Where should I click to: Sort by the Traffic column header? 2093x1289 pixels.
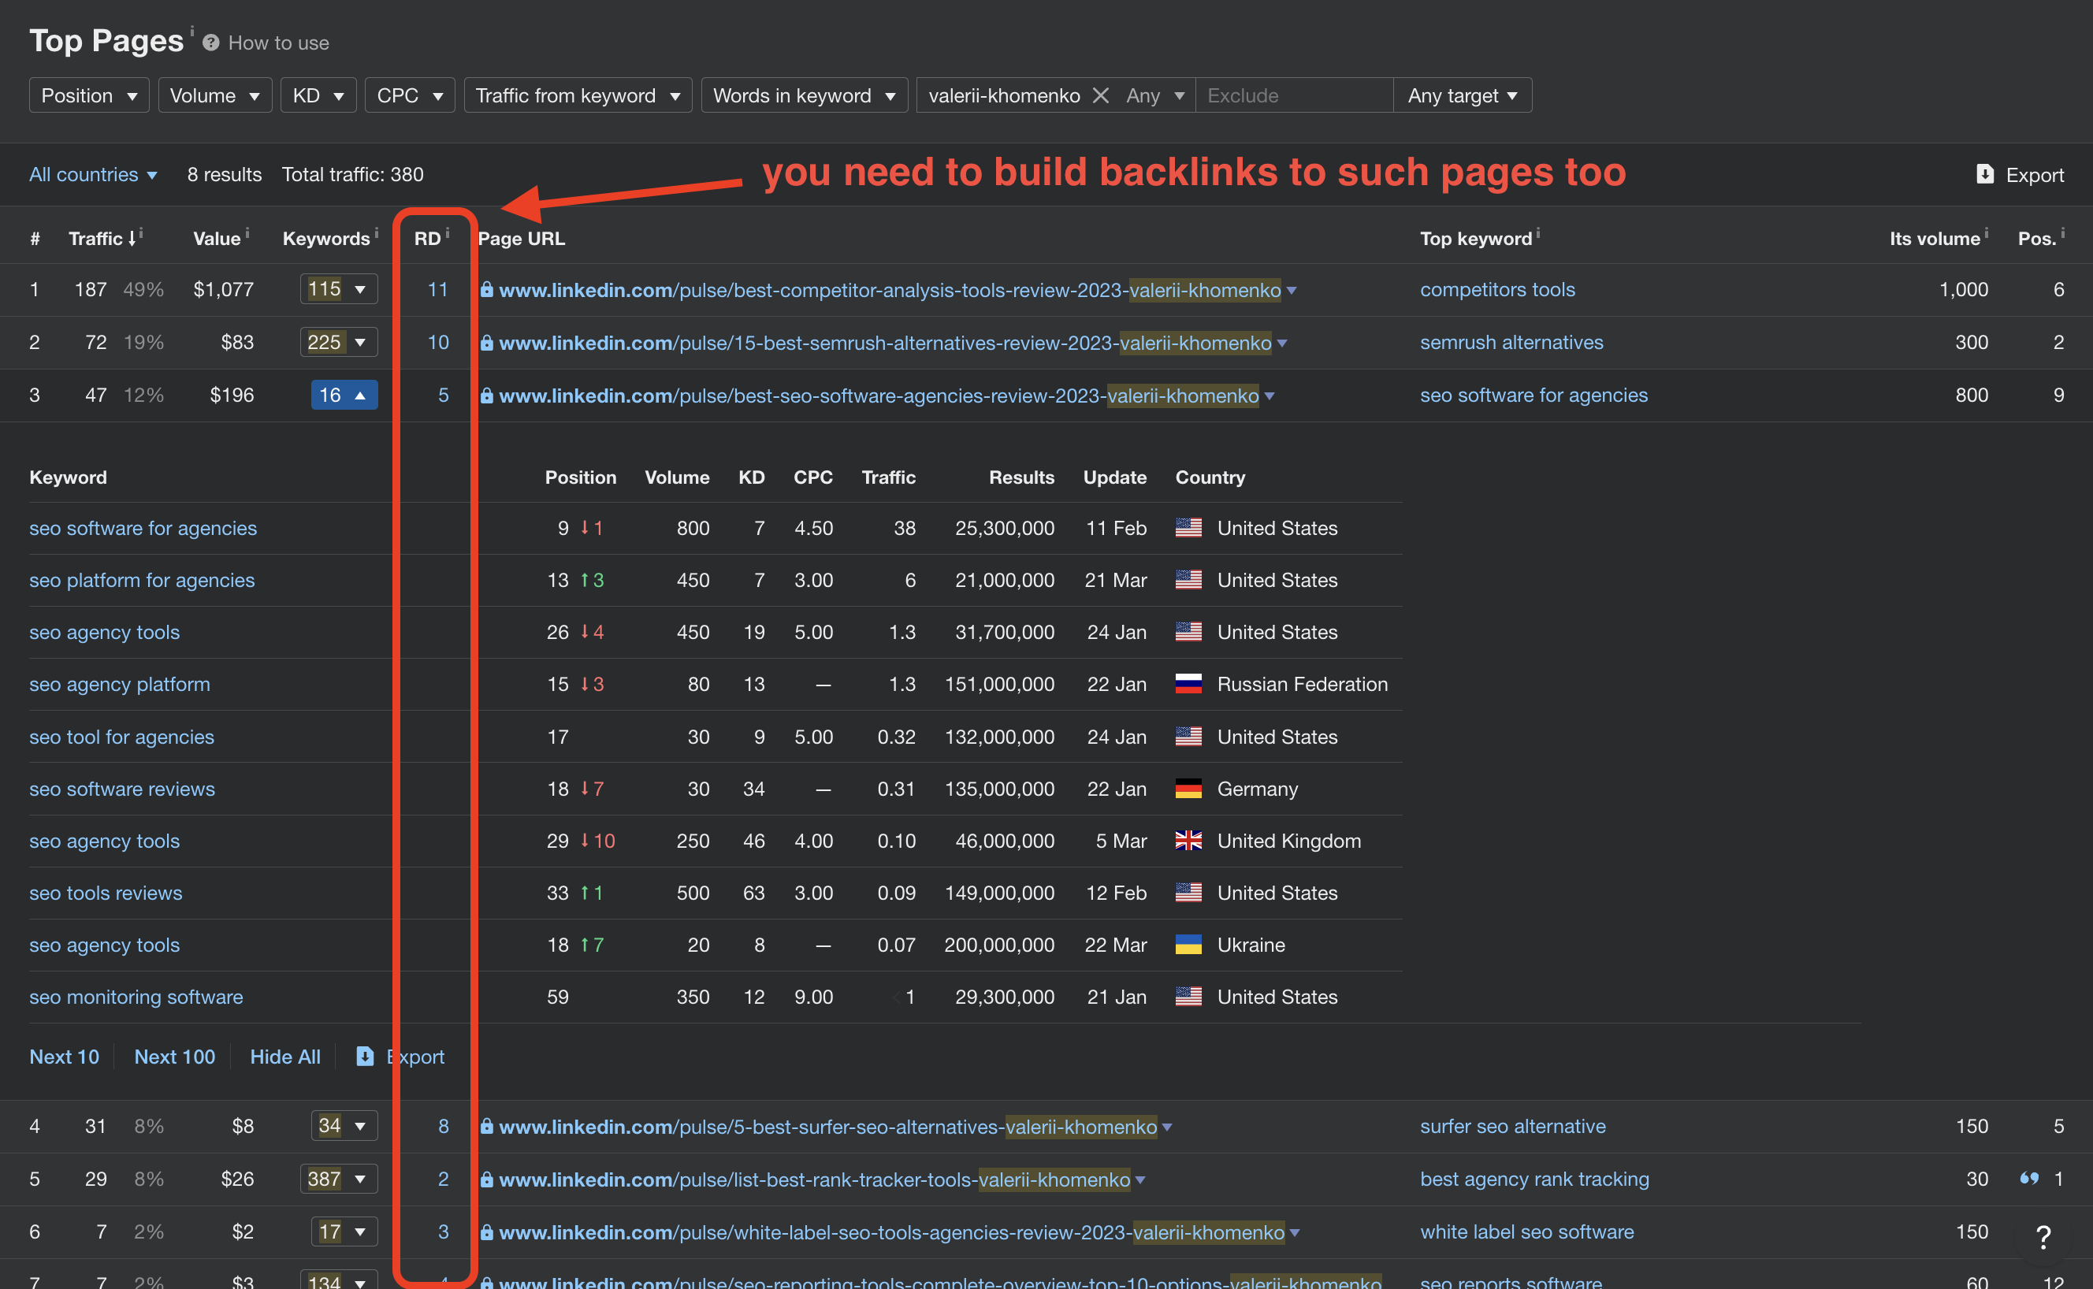pos(102,239)
